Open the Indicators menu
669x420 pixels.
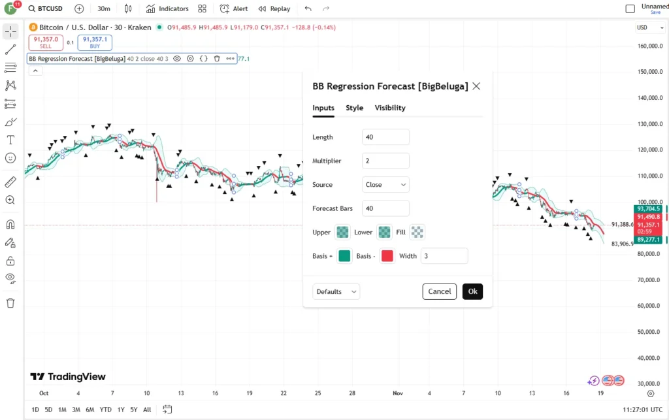click(x=167, y=8)
